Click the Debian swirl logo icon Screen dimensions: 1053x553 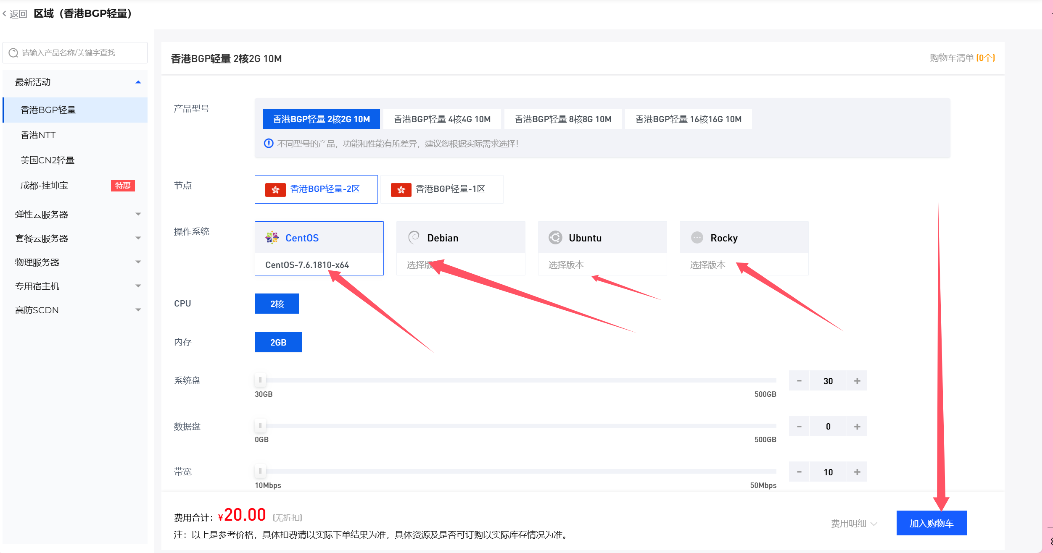[x=414, y=238]
